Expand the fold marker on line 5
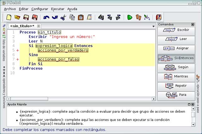This screenshot has height=134, width=202. tap(17, 50)
